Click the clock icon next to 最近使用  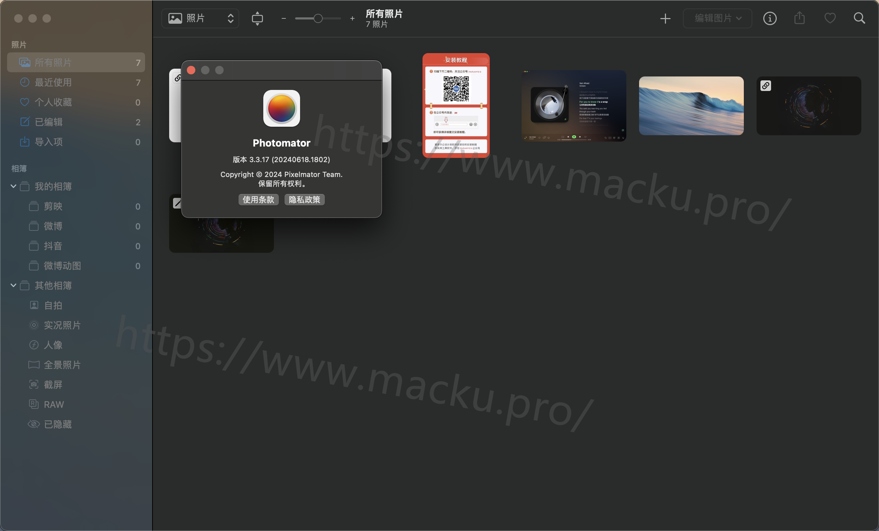click(x=25, y=82)
